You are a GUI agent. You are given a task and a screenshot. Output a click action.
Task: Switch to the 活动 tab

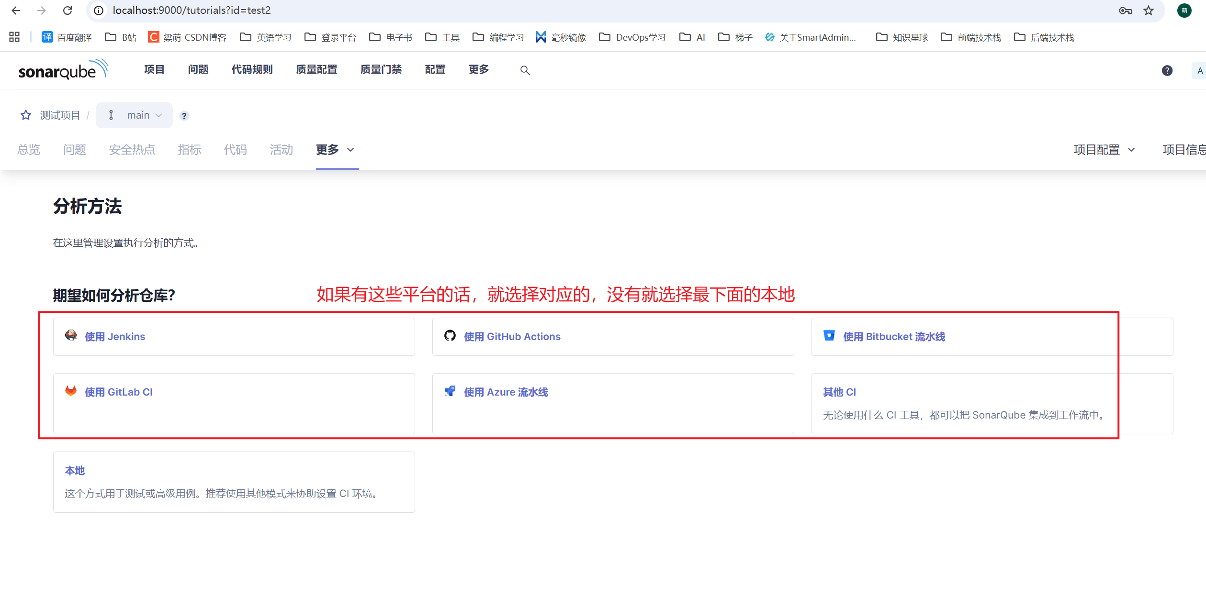coord(282,150)
